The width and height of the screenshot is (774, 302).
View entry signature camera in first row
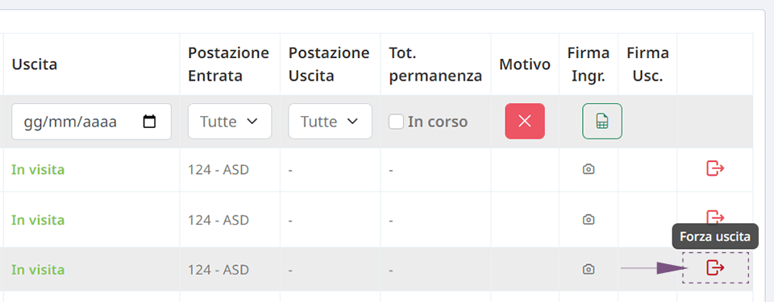click(589, 170)
